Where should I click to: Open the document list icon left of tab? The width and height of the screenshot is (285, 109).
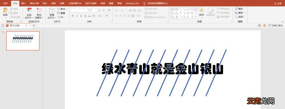click(x=3, y=26)
